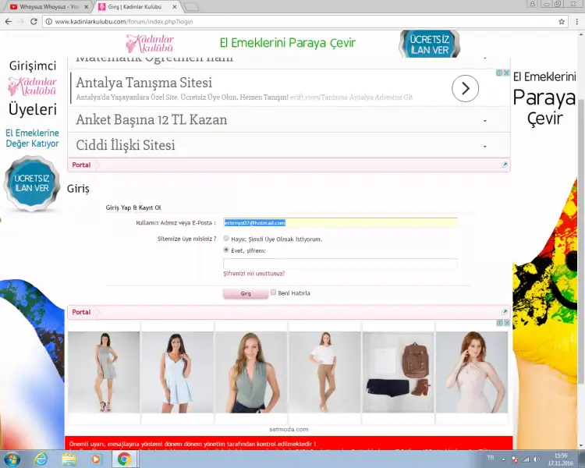Expand Anket Başına 12 TL Kazan ad
The image size is (585, 468).
(484, 121)
